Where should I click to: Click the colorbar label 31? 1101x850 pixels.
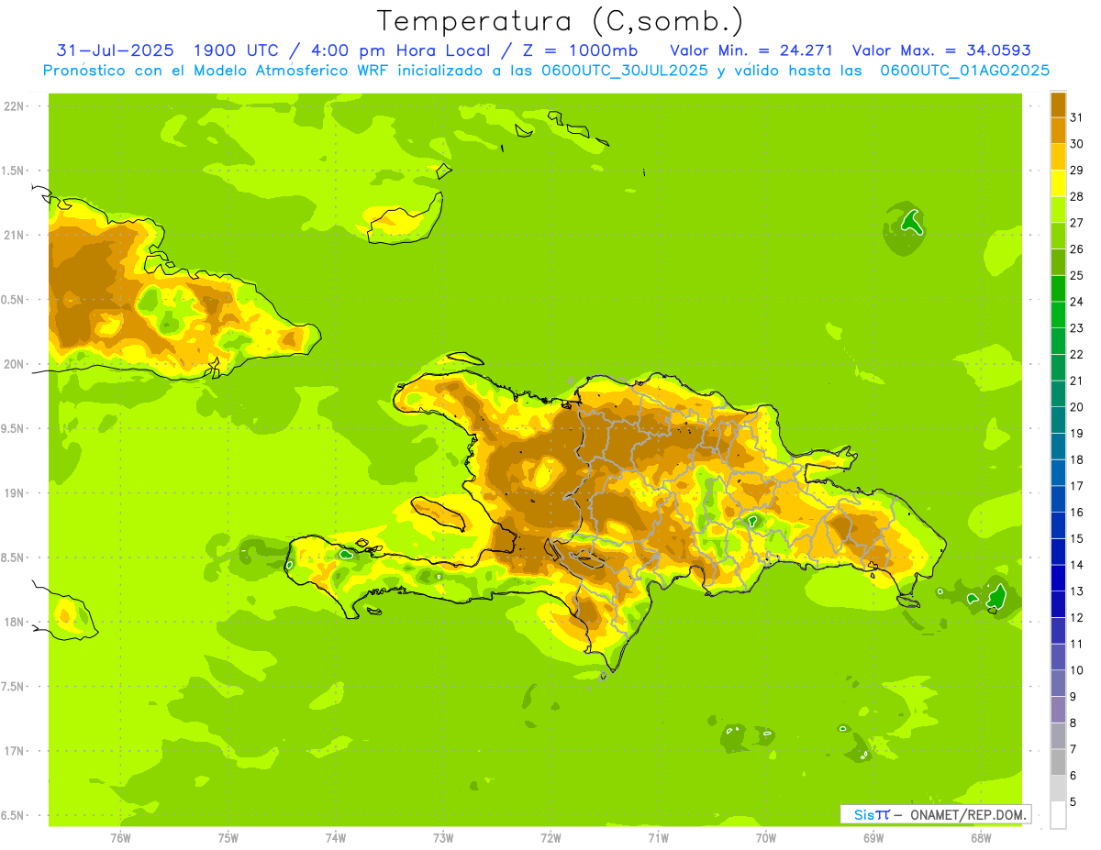[x=1076, y=116]
